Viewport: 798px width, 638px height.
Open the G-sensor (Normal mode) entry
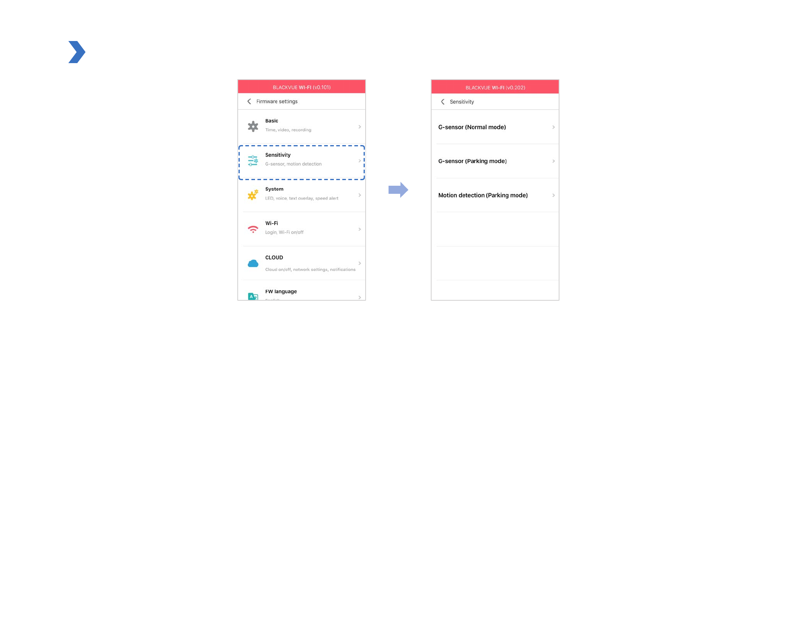(472, 127)
